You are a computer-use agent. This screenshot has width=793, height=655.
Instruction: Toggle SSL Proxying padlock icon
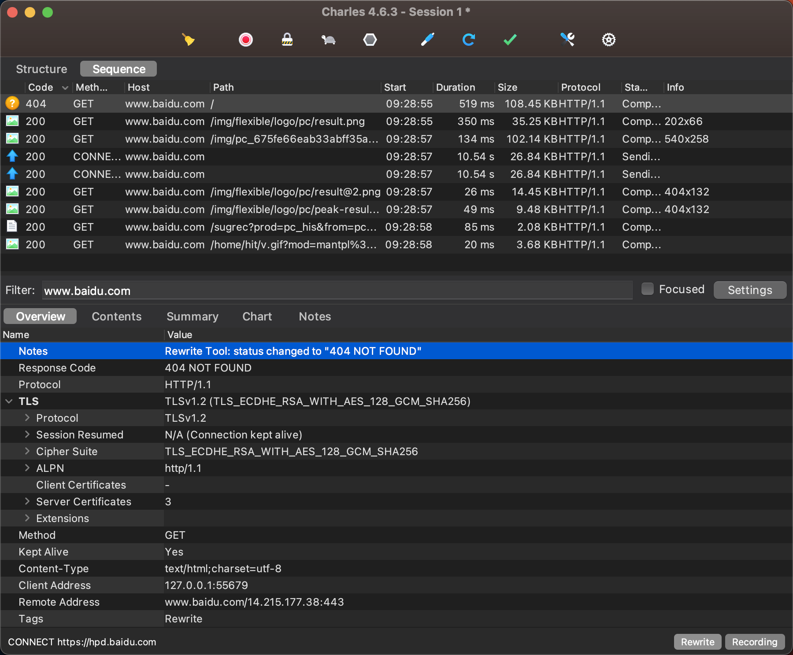point(287,40)
